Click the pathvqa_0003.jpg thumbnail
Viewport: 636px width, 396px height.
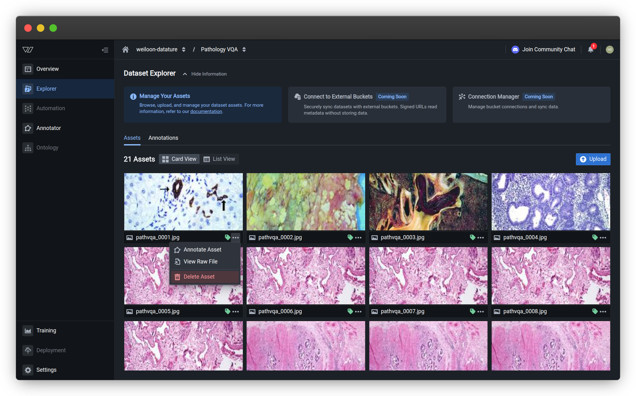[x=428, y=201]
